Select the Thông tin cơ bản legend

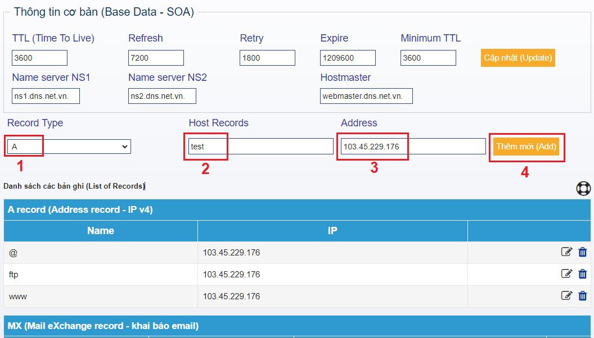pyautogui.click(x=104, y=12)
